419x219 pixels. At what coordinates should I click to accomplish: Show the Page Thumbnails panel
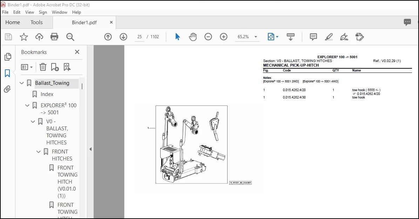[8, 57]
